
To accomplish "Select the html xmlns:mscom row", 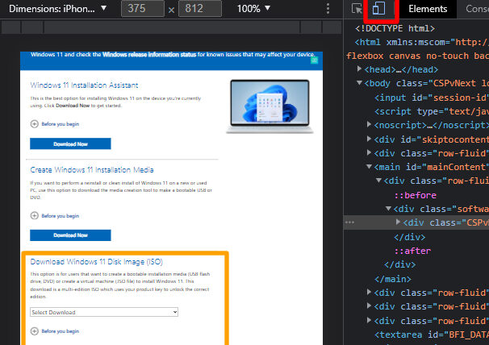I will coord(422,42).
